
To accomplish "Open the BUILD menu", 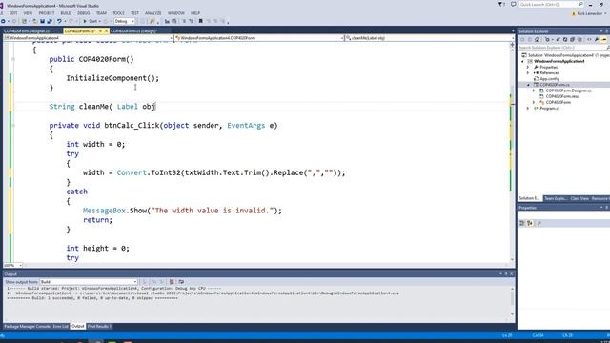I will tap(66, 13).
